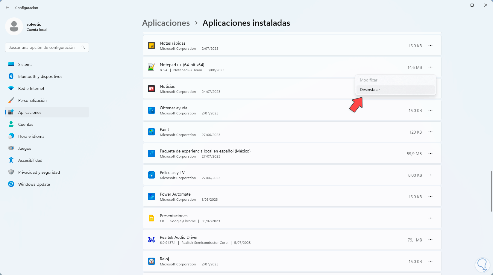Click the Juegos gamepad icon
Image resolution: width=493 pixels, height=275 pixels.
(11, 148)
